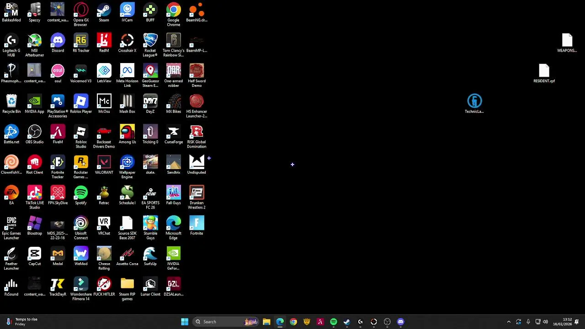Select the Riot Client desktop icon

[35, 165]
